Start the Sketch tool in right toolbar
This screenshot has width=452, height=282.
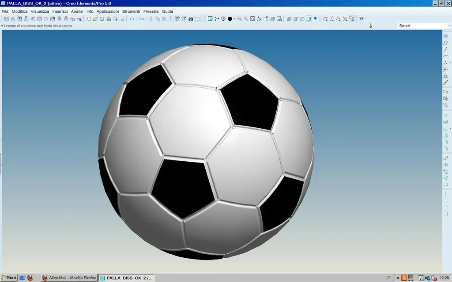(x=445, y=36)
